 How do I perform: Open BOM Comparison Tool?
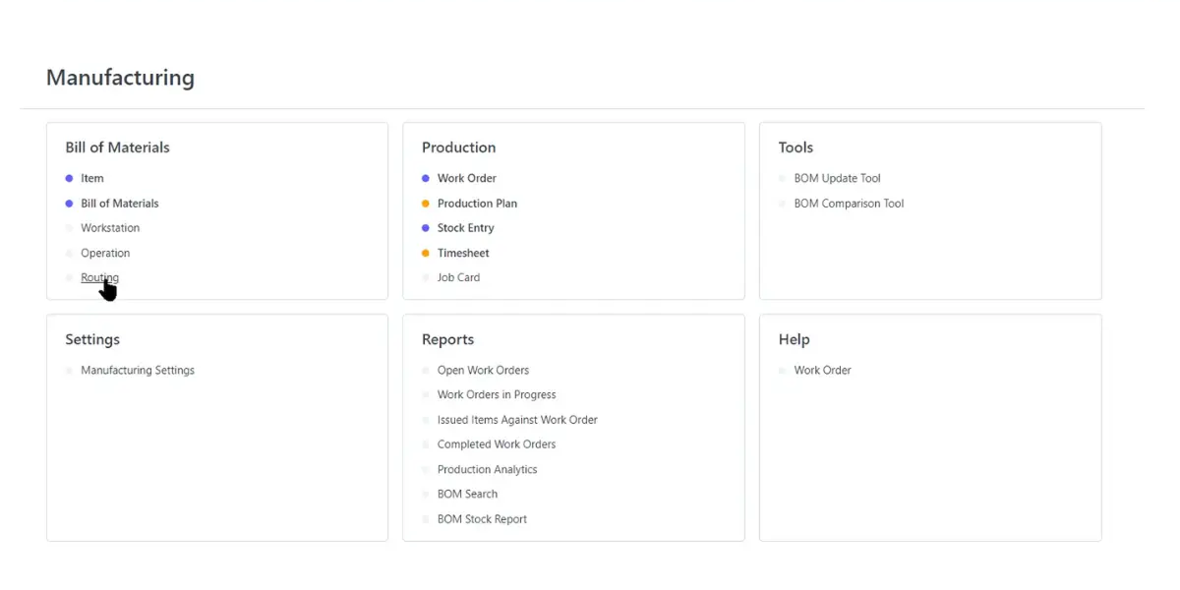tap(849, 204)
